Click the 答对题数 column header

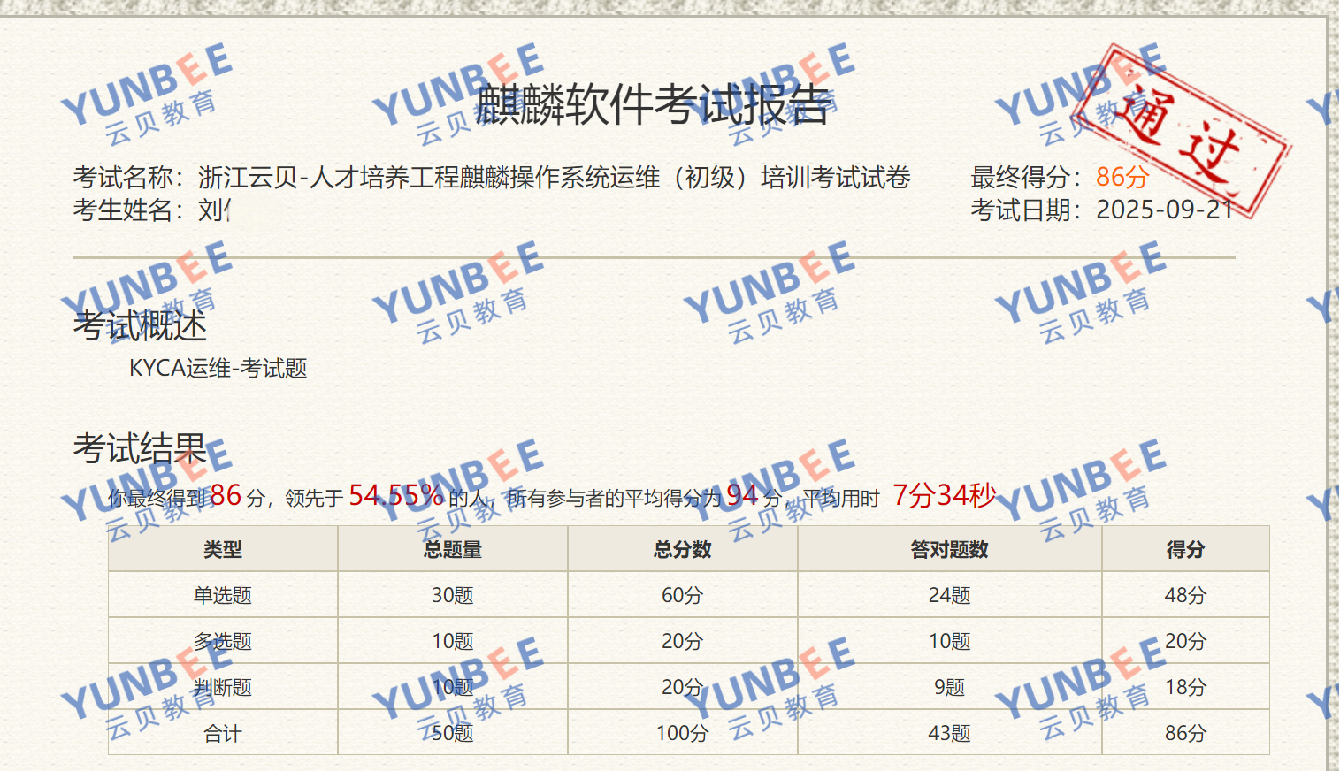949,549
